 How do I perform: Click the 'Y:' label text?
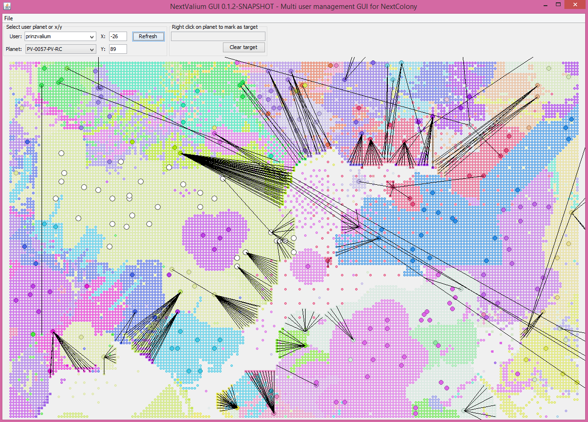(103, 49)
